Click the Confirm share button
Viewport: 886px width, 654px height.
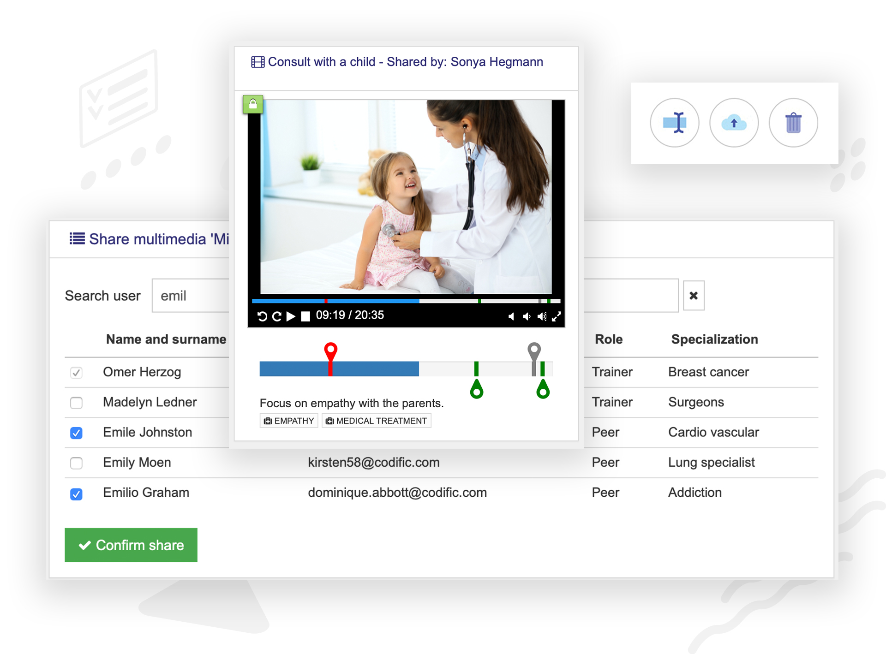131,545
